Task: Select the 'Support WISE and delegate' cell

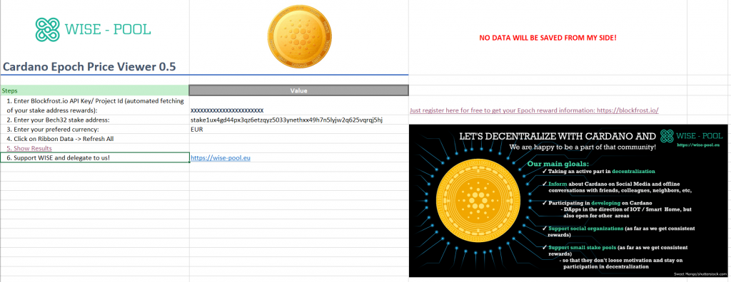Action: (x=95, y=158)
